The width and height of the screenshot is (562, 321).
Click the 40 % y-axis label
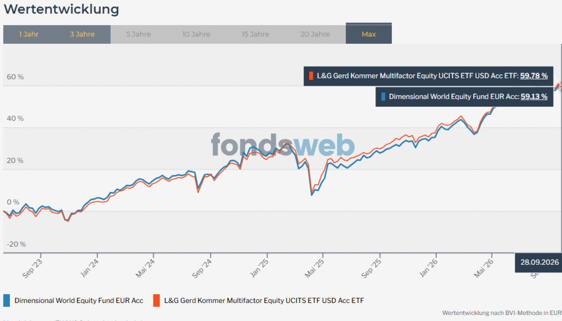(x=15, y=119)
